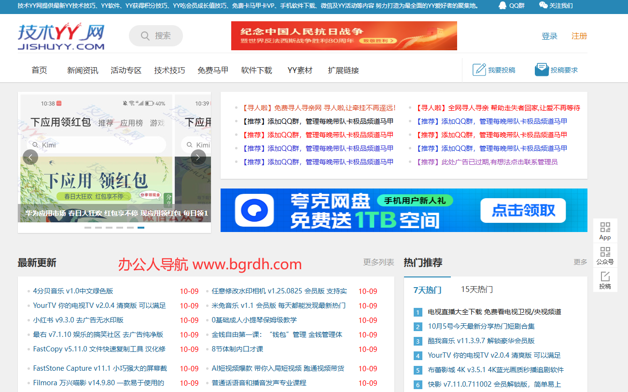Open the 公众号 QR code icon

click(x=605, y=252)
